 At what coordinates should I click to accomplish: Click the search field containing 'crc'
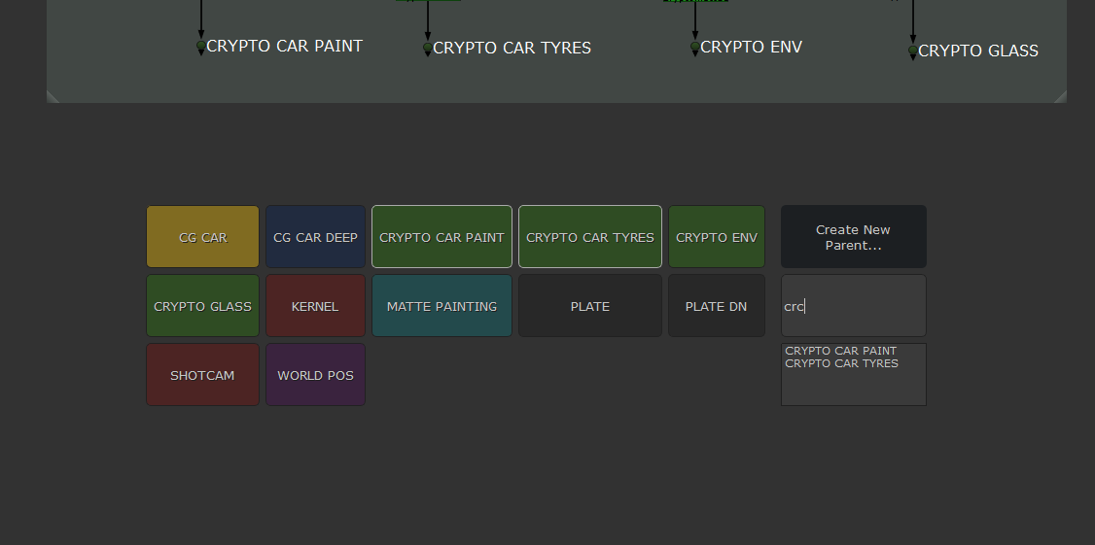click(x=853, y=306)
